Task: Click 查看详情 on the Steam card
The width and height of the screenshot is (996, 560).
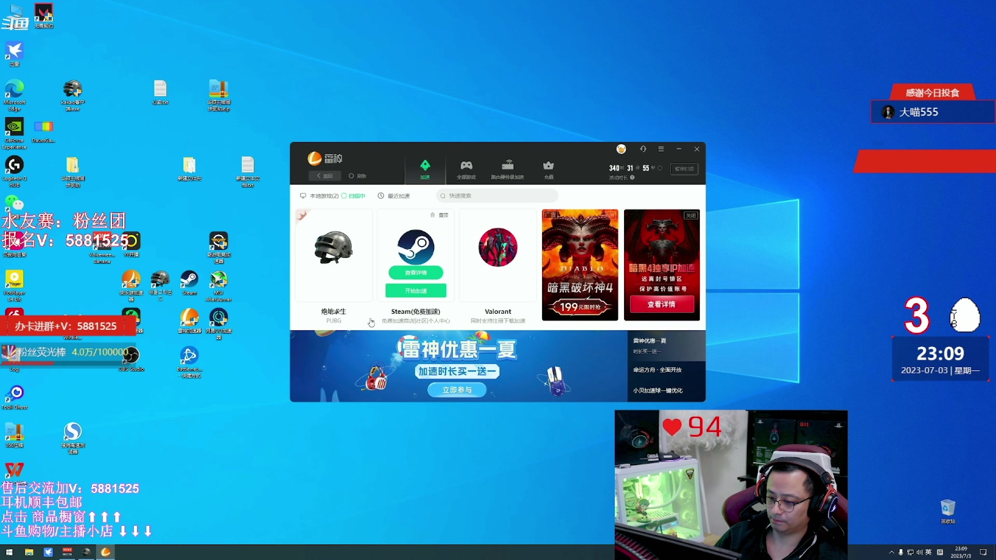Action: [x=416, y=273]
